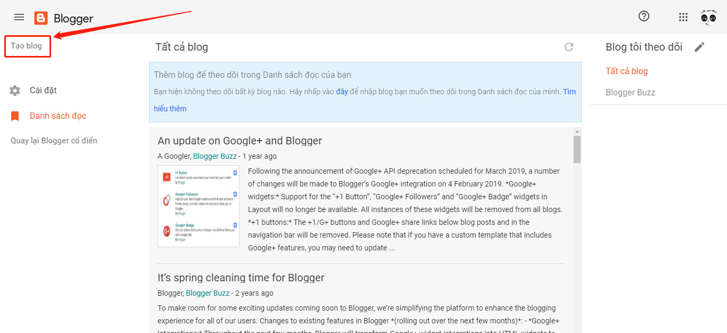Viewport: 727px width, 333px height.
Task: Click Quay lại Blogger cổ điển
Action: [54, 141]
